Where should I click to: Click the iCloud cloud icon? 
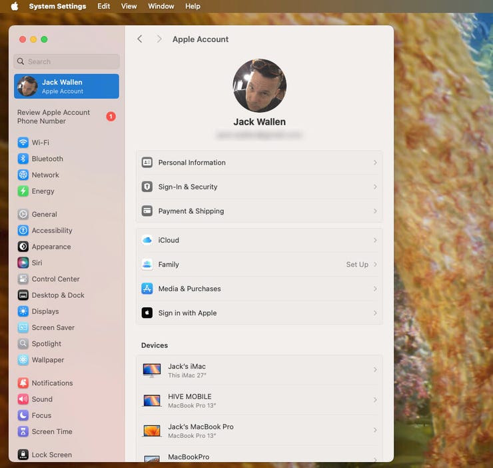(147, 240)
